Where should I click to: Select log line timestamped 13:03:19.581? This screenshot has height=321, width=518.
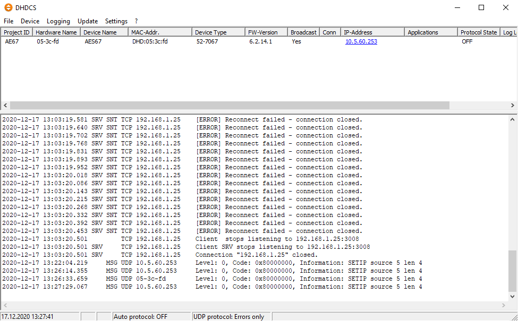tap(182, 119)
